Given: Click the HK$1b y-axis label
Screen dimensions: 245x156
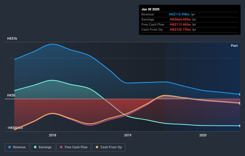Looking at the screenshot, I should pos(12,38).
